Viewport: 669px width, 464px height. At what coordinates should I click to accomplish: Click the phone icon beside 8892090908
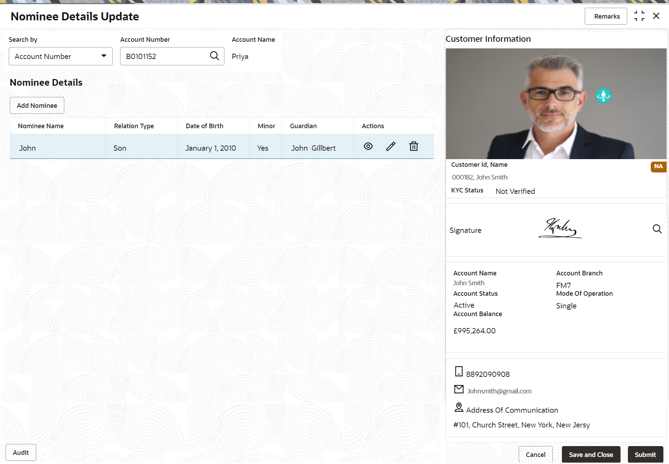click(459, 371)
